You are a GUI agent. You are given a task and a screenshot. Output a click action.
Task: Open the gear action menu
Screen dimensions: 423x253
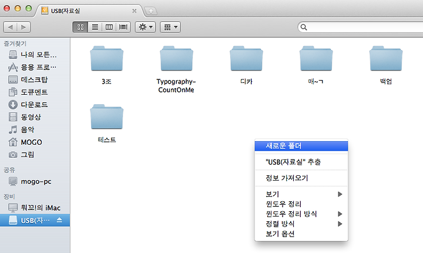click(x=146, y=27)
